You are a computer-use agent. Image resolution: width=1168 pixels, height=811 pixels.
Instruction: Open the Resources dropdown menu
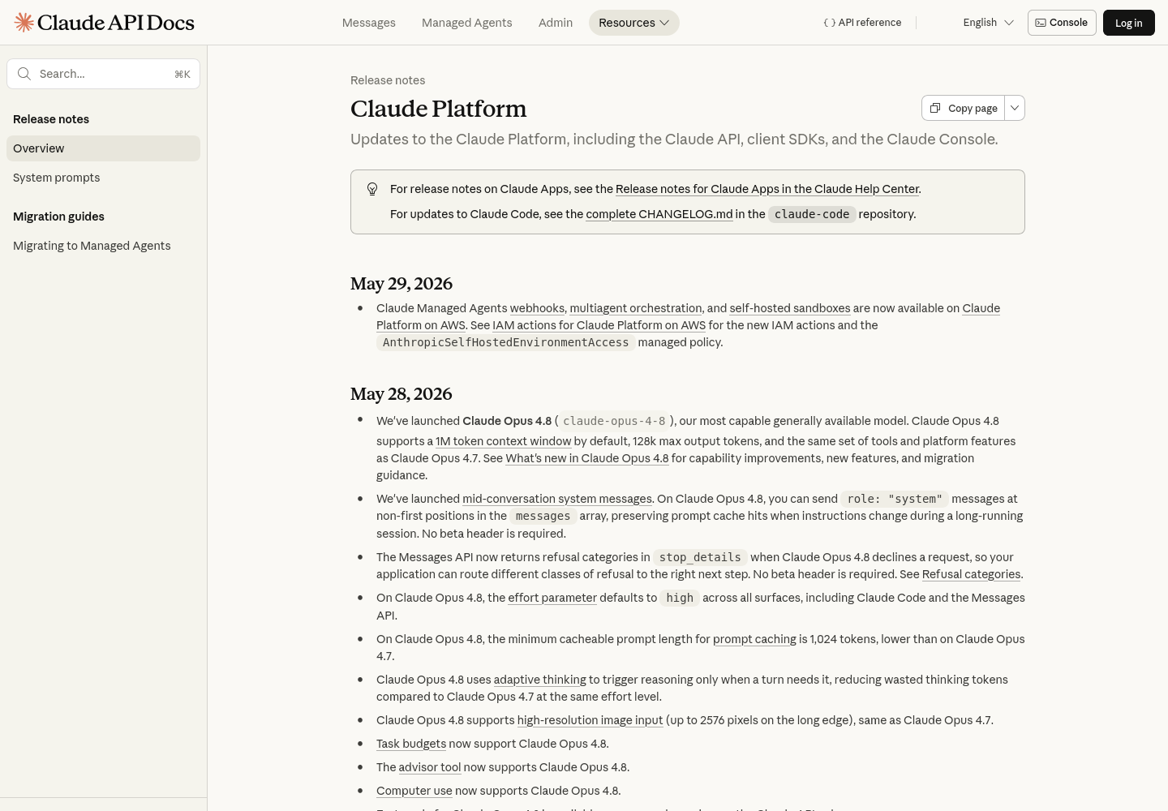click(634, 23)
